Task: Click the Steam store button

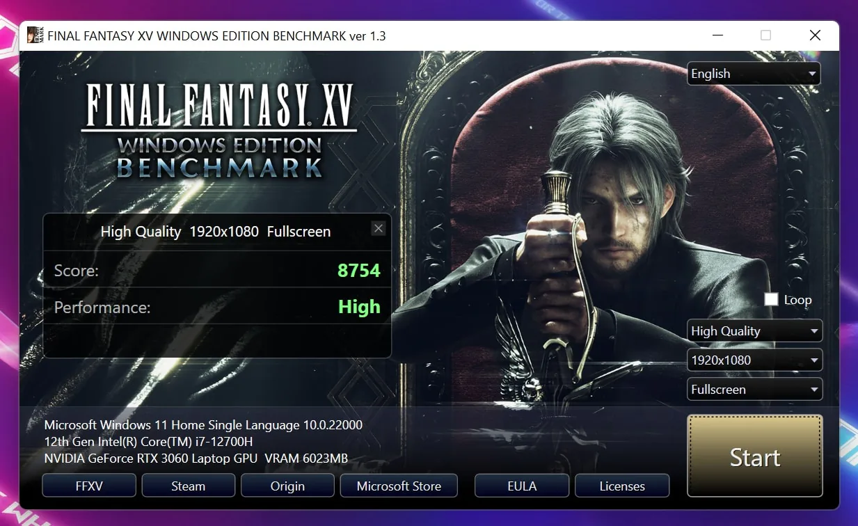Action: tap(189, 486)
